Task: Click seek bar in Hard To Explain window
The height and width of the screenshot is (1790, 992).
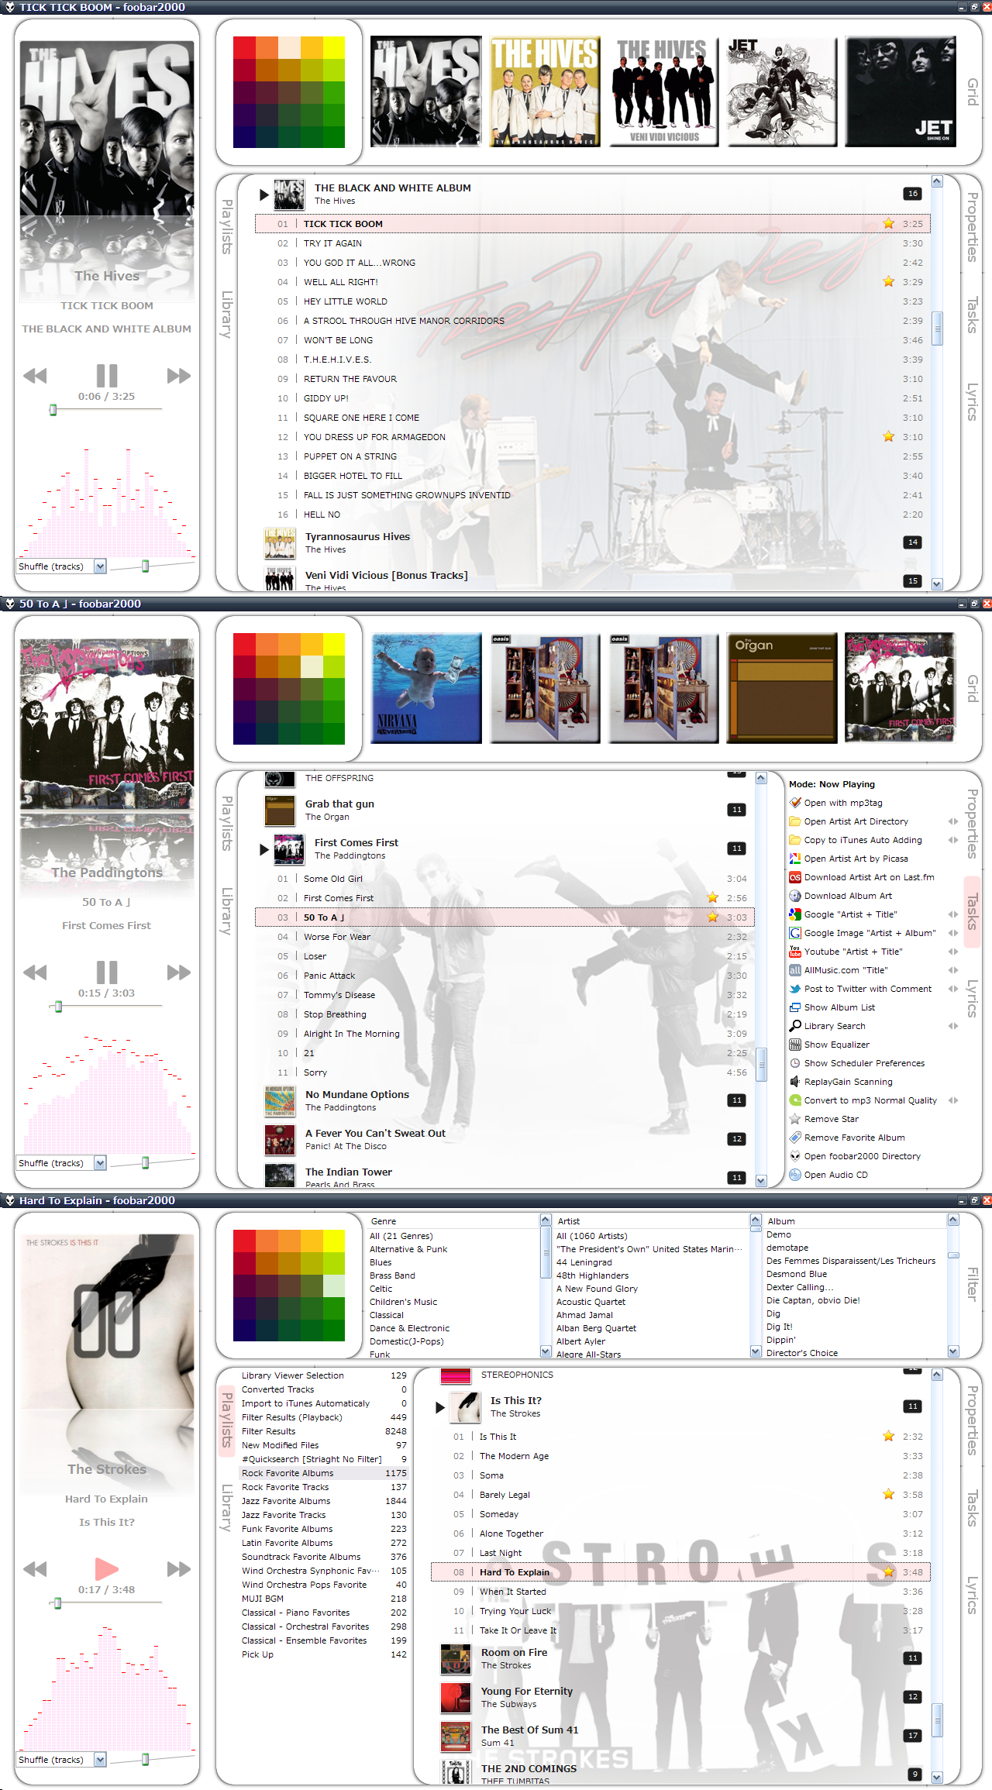Action: 106,1602
